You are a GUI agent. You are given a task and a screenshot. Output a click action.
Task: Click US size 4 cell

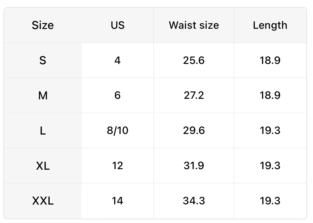pyautogui.click(x=117, y=60)
